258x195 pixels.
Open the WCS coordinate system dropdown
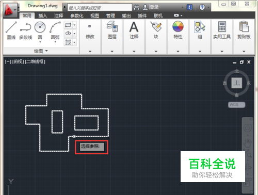point(237,105)
